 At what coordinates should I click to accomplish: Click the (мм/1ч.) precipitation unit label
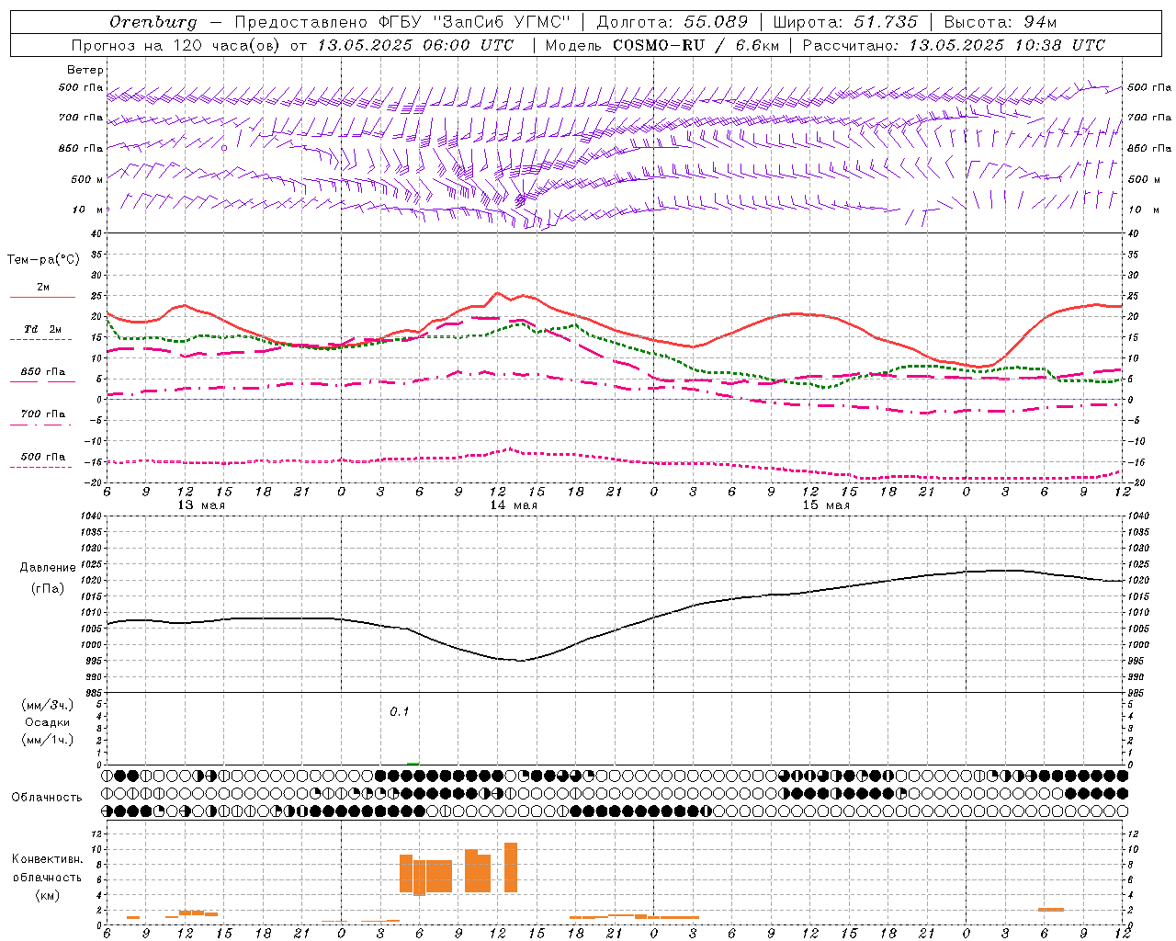(47, 740)
